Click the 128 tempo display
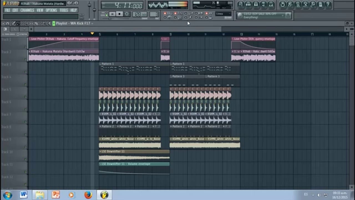 click(140, 14)
